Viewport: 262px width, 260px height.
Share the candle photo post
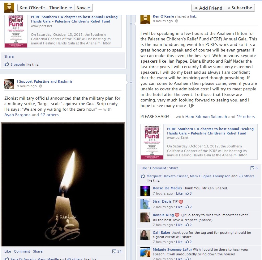[x=38, y=251]
